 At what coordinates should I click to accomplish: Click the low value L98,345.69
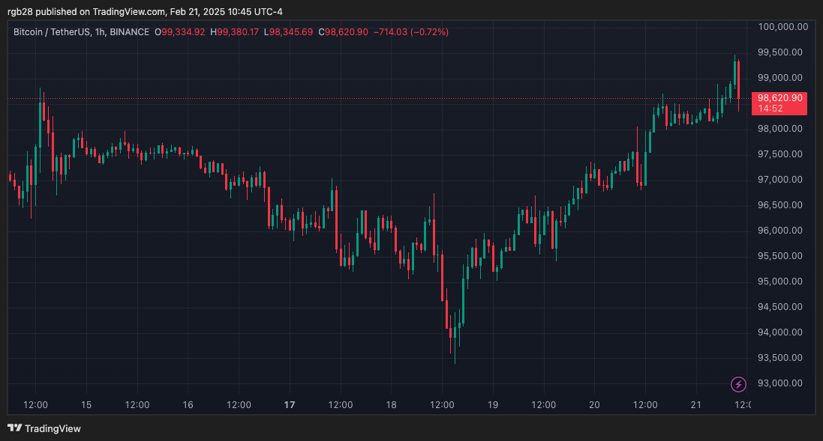[x=290, y=32]
